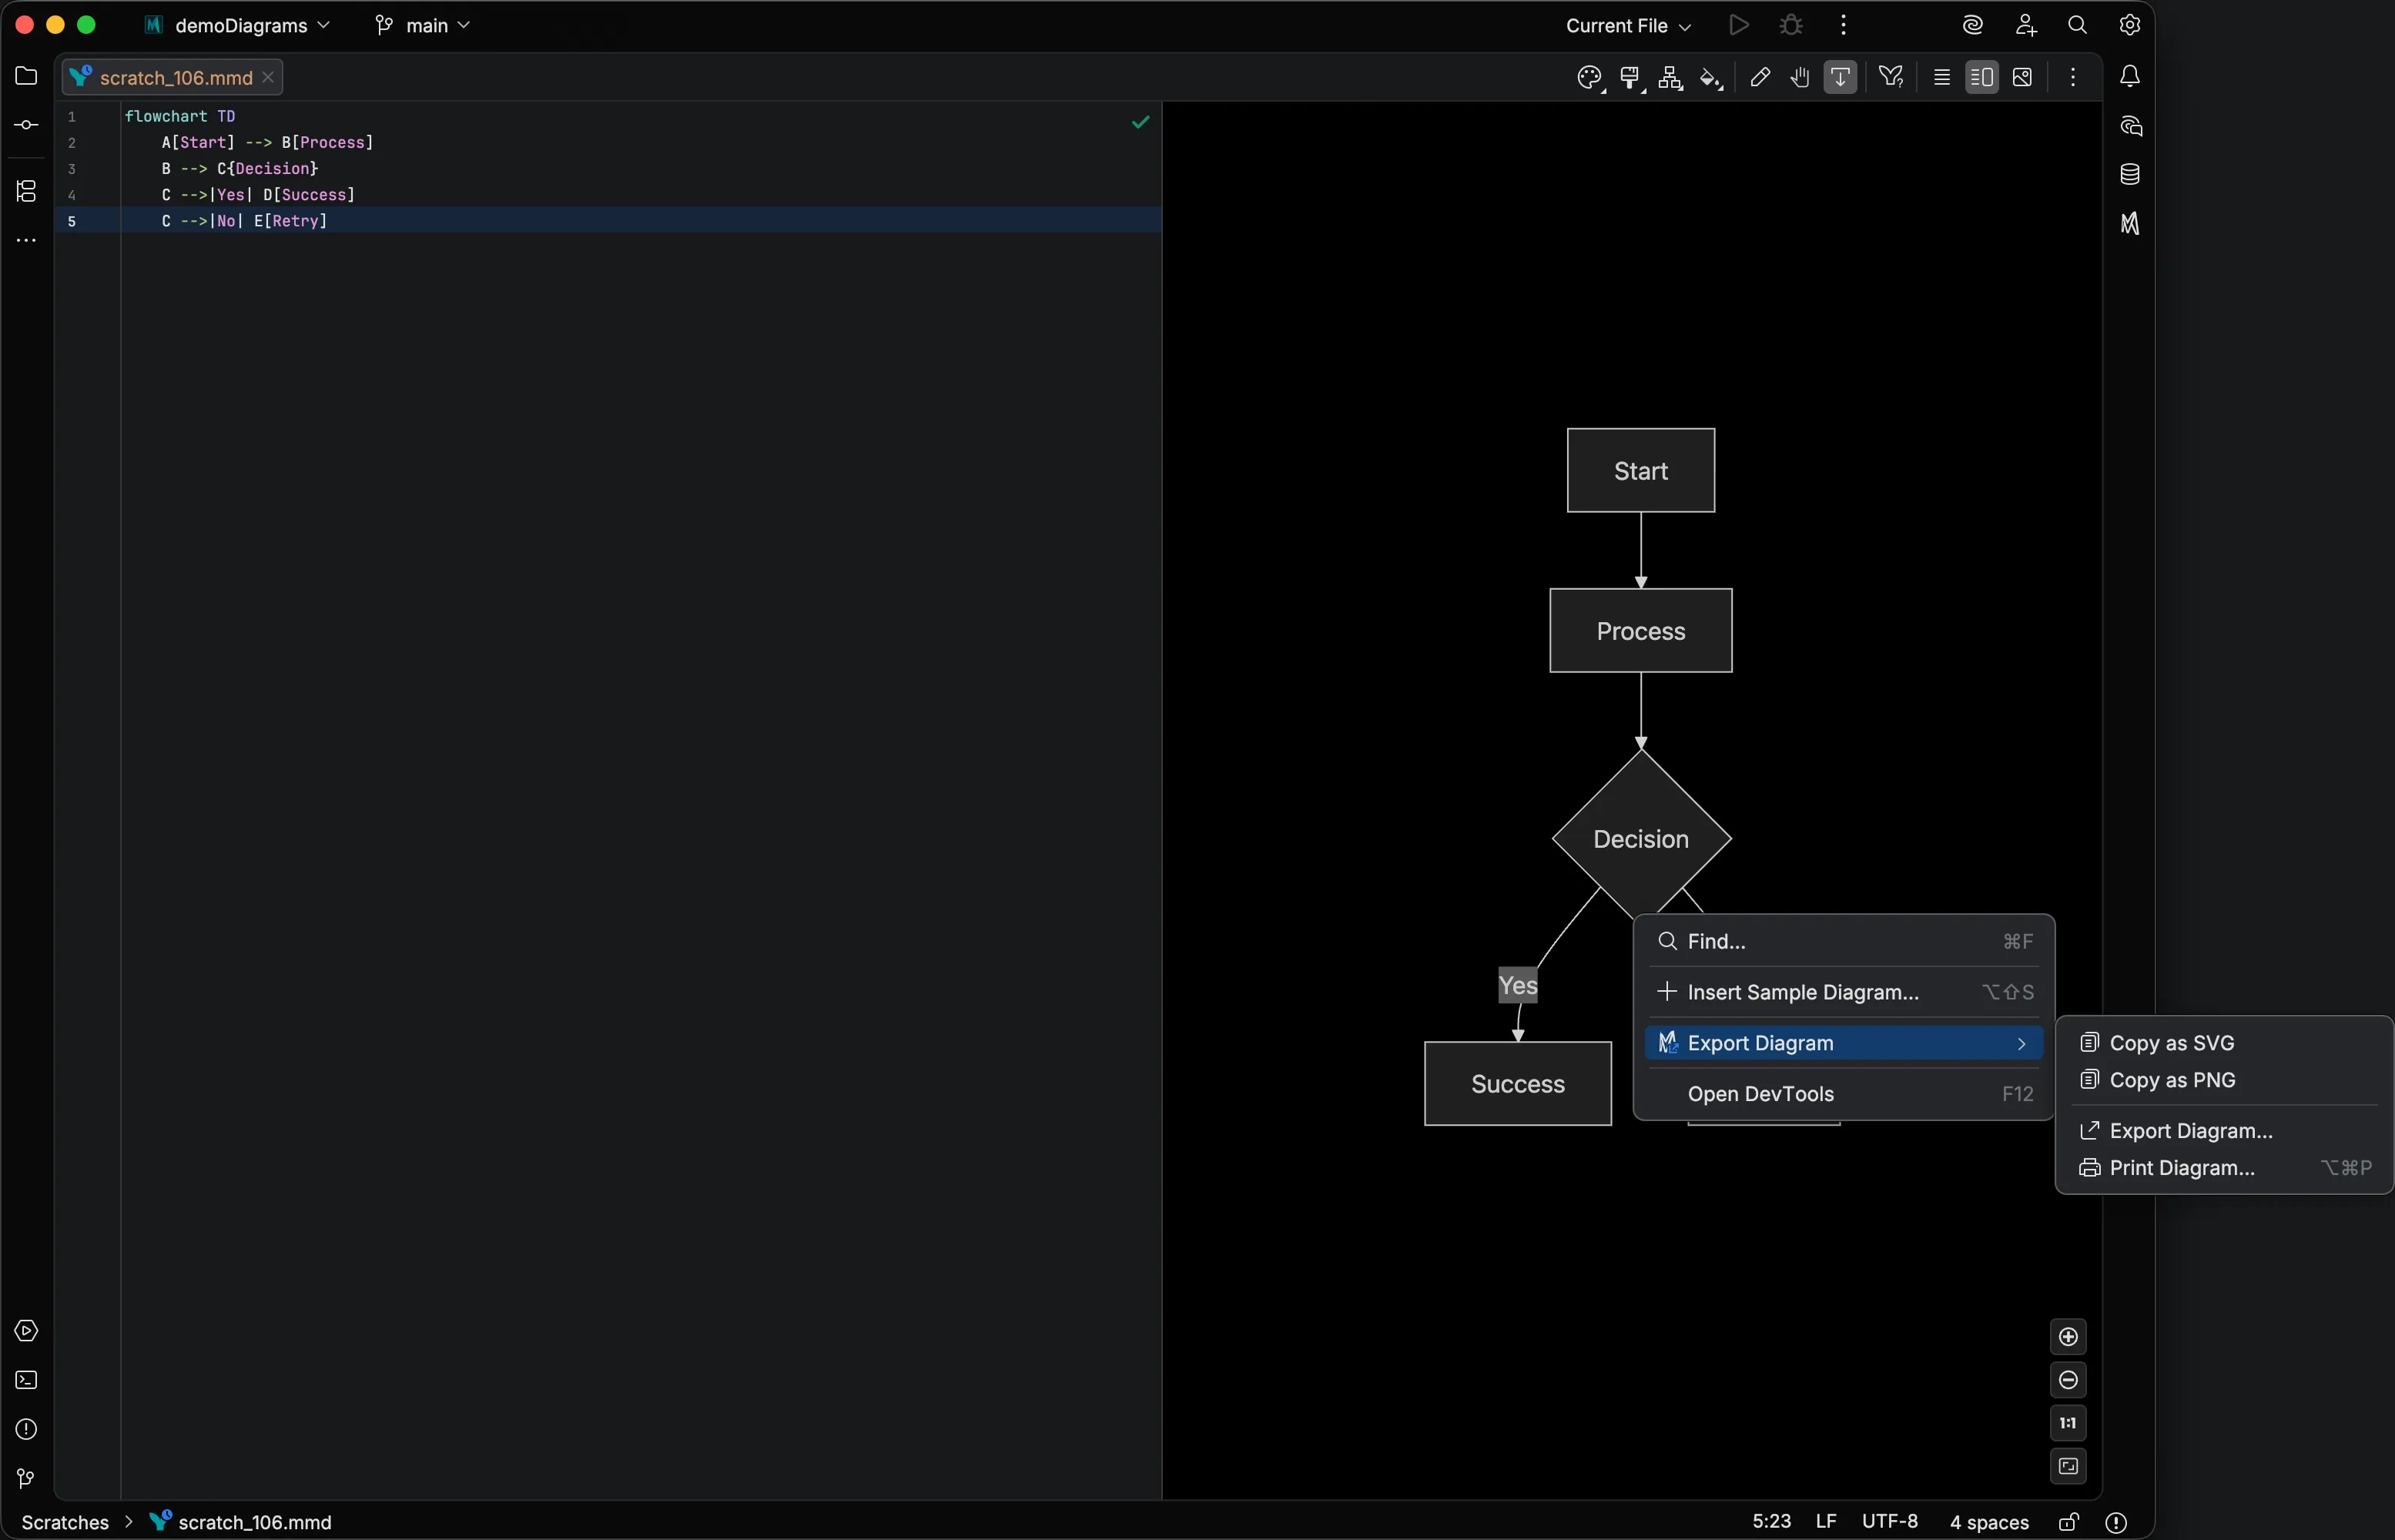Select Copy as PNG

tap(2225, 1080)
